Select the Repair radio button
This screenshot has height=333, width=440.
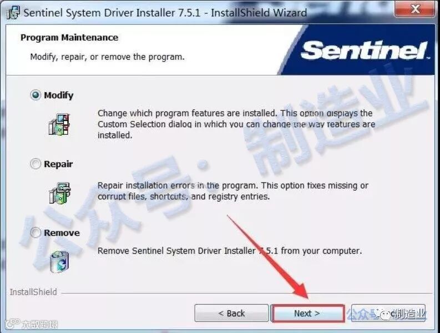click(36, 164)
